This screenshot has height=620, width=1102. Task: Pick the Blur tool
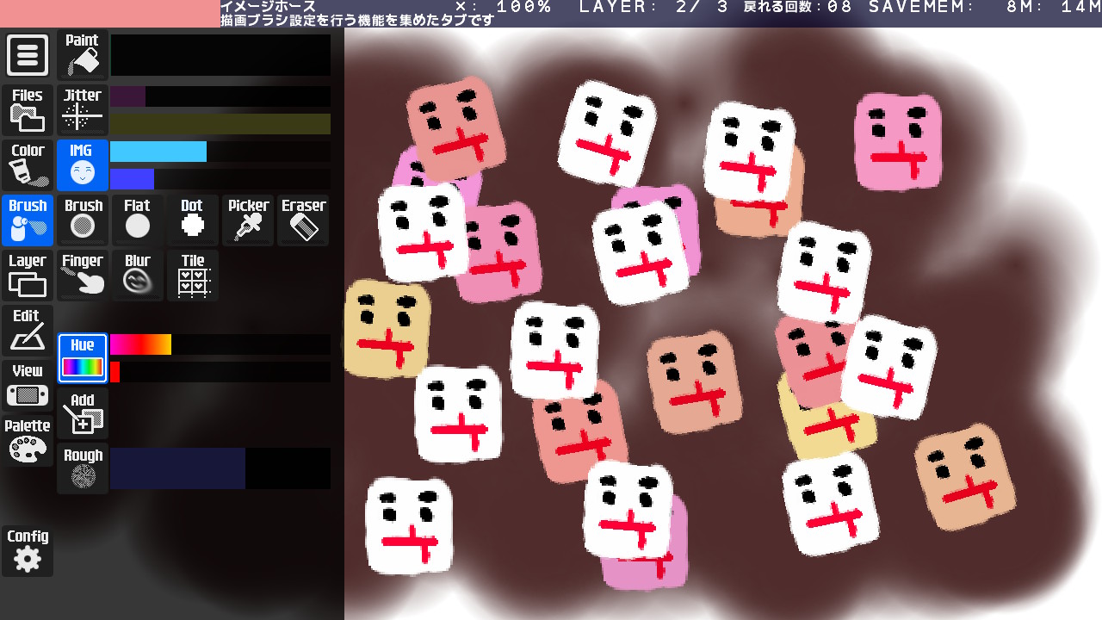tap(137, 275)
